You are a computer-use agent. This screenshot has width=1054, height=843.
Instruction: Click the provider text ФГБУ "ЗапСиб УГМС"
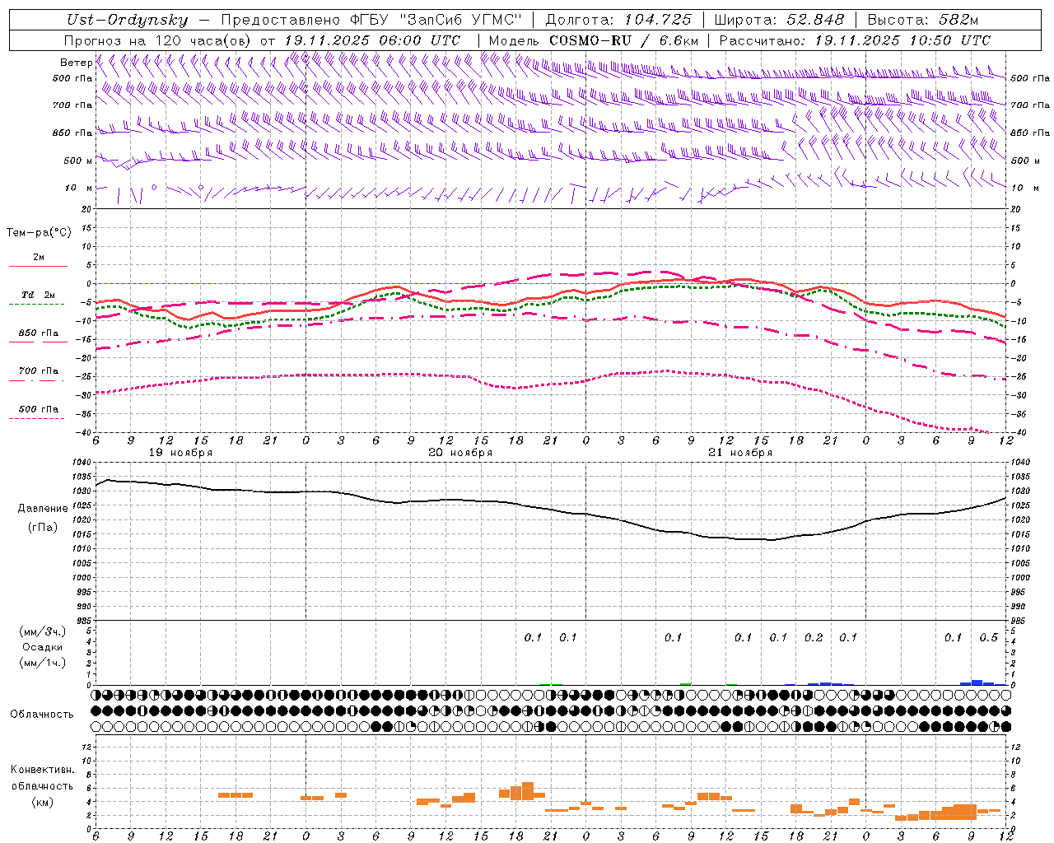pyautogui.click(x=437, y=21)
